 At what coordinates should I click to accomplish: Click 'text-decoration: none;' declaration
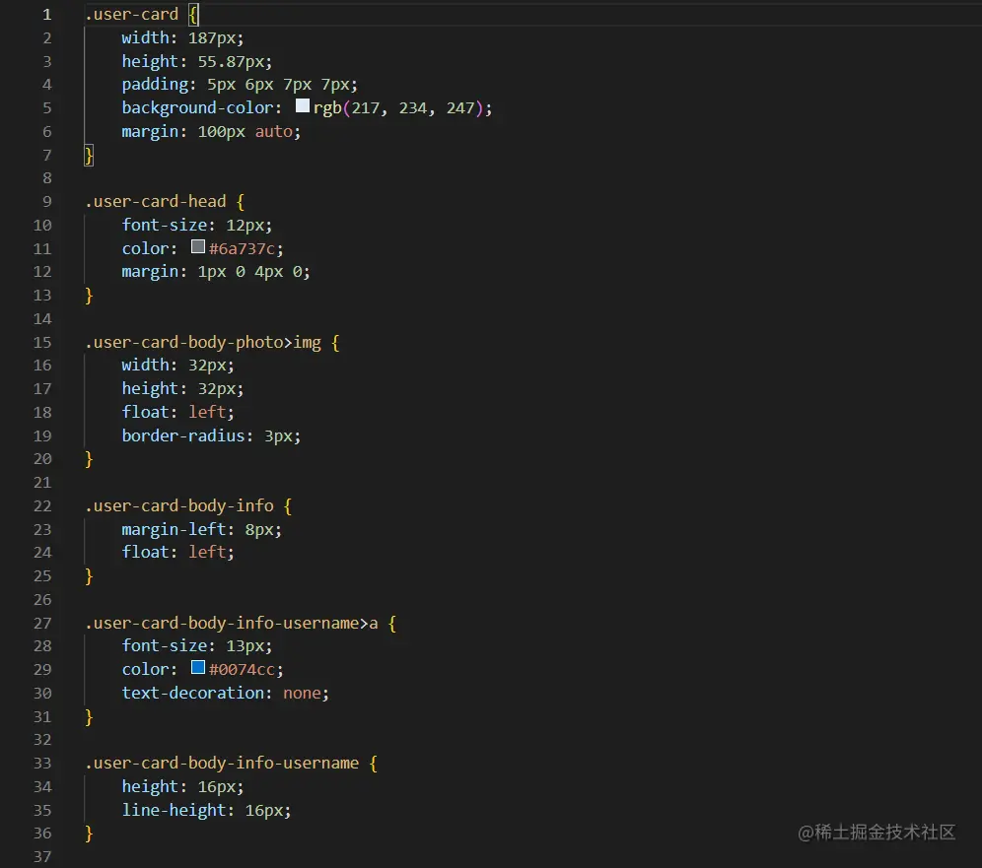tap(226, 693)
